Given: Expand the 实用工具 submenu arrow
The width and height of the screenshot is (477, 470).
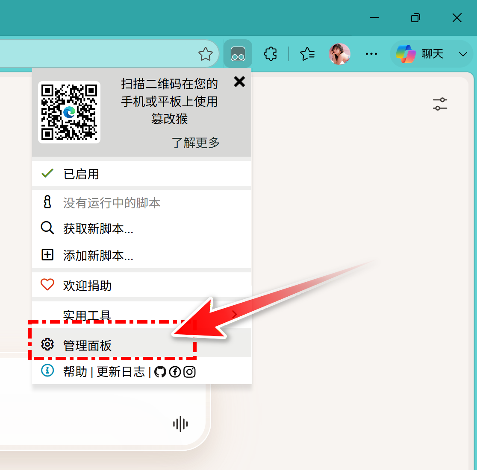Looking at the screenshot, I should tap(234, 315).
